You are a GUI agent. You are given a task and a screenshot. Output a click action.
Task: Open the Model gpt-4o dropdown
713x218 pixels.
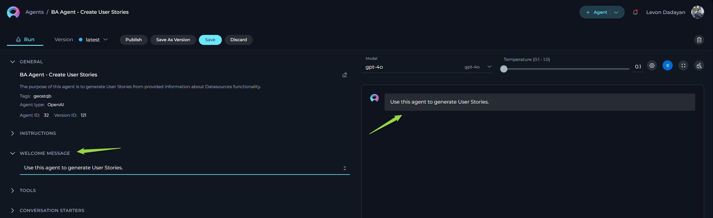tap(427, 67)
